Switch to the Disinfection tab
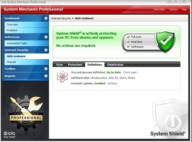Viewport: 192px width, 142px height. tap(115, 64)
